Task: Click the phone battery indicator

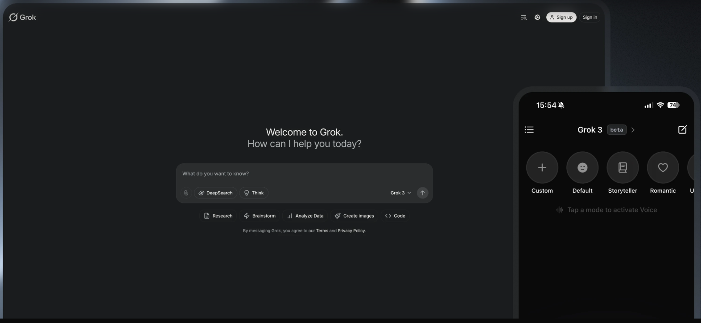Action: [673, 105]
